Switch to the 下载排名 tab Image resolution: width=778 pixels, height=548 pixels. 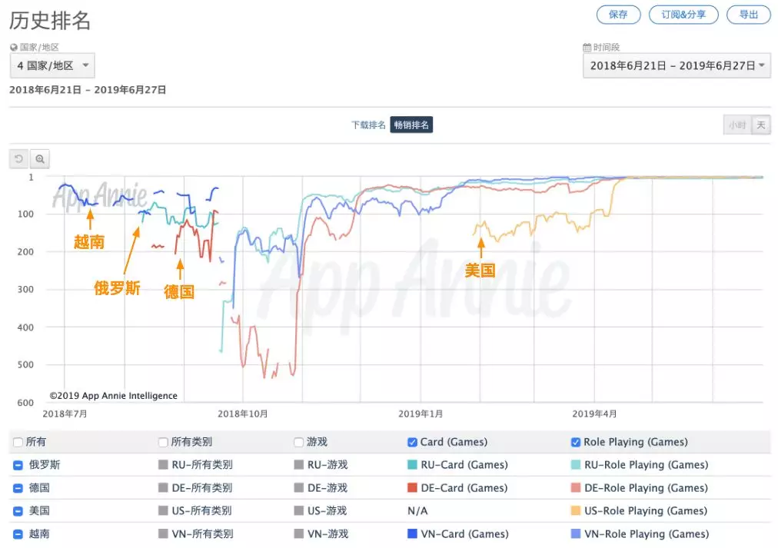(x=368, y=125)
